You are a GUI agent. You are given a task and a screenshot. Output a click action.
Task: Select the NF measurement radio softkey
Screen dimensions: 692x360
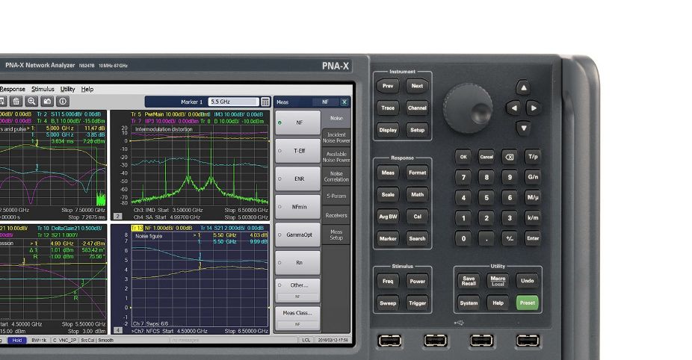(298, 122)
